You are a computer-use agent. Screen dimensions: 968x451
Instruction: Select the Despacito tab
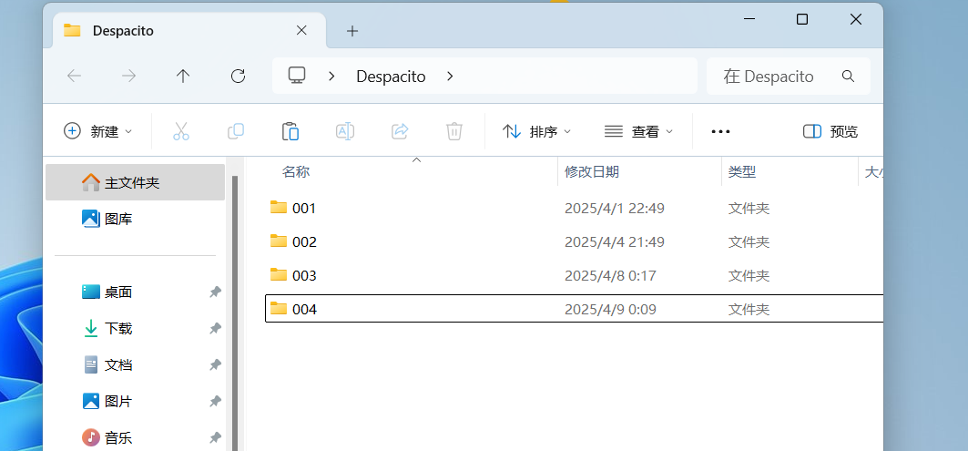tap(189, 30)
